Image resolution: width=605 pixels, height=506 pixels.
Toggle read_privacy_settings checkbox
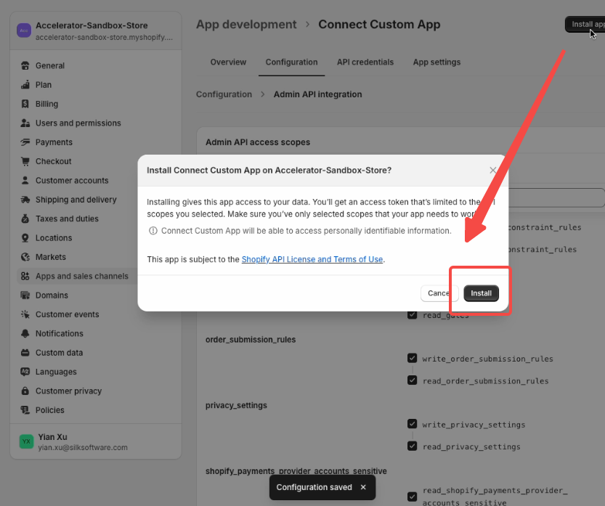point(412,446)
